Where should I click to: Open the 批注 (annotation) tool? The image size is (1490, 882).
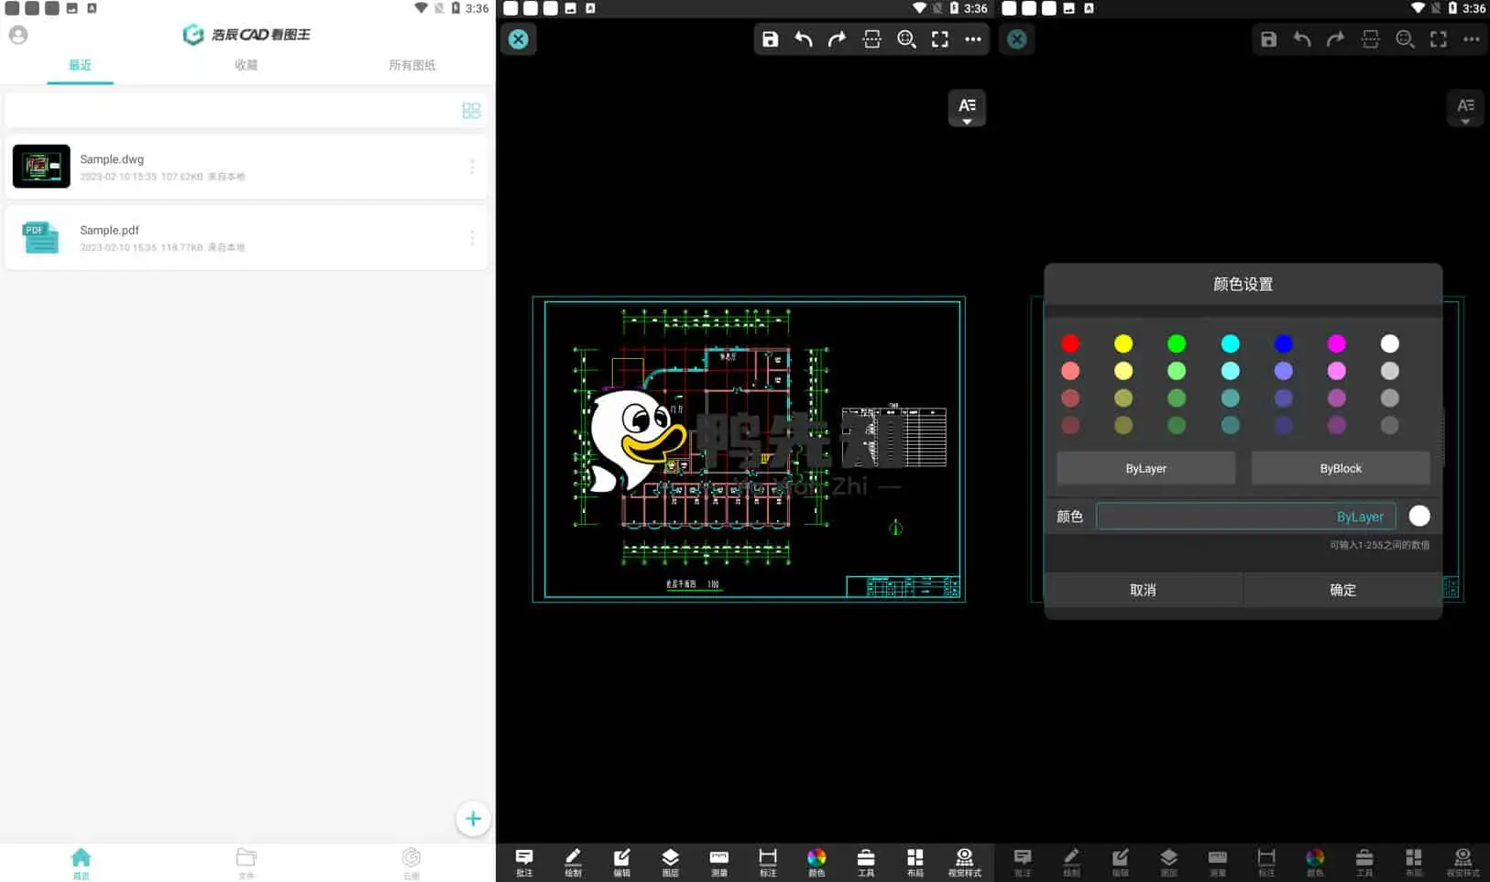[x=523, y=861]
